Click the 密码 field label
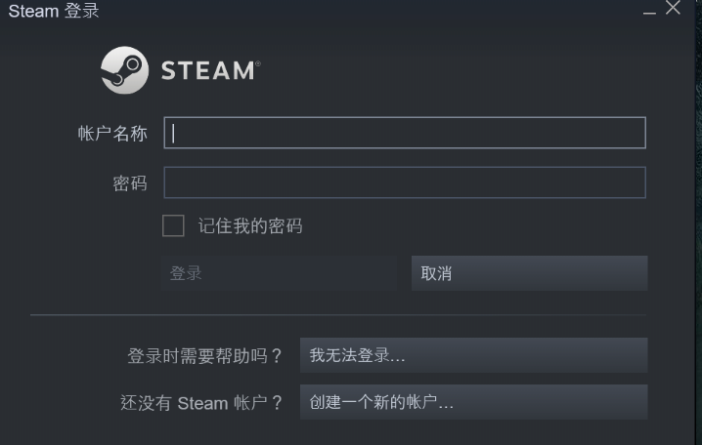702x445 pixels. pyautogui.click(x=130, y=183)
